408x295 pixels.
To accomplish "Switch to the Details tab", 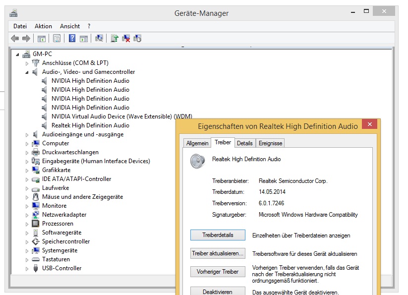I will [244, 143].
